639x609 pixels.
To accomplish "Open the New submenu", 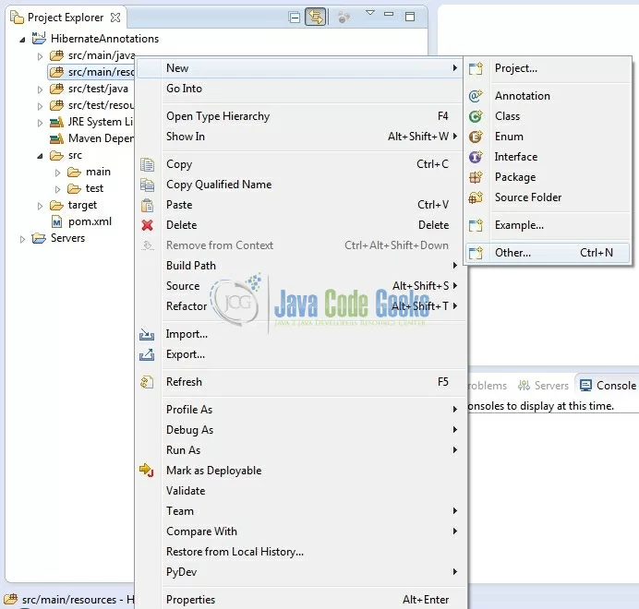I will point(299,68).
